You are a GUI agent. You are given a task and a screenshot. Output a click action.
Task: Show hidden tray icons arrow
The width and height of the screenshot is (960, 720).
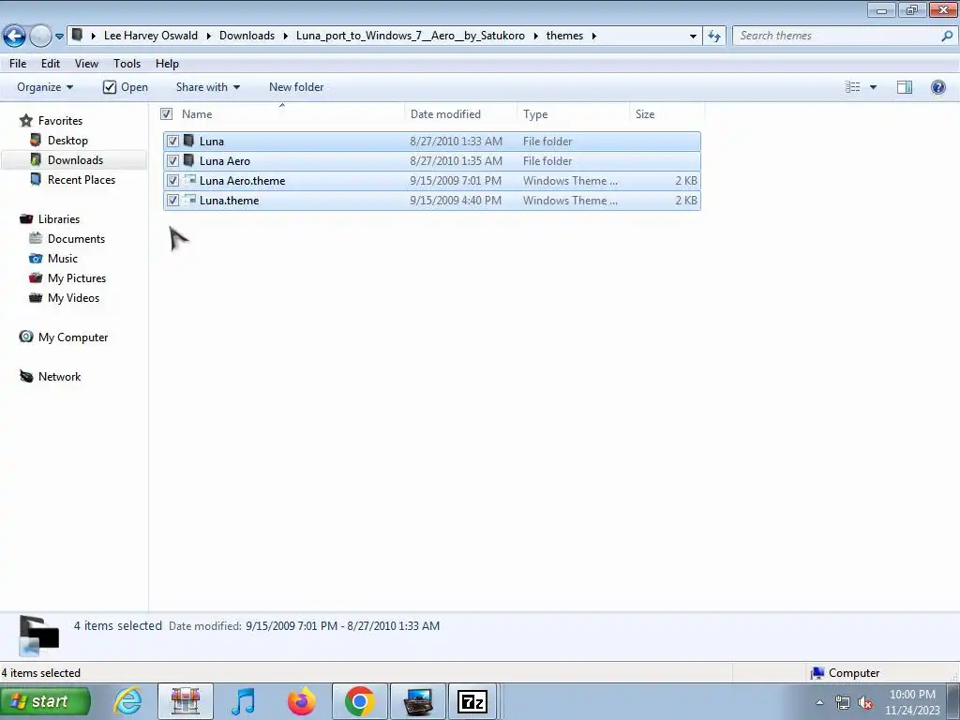coord(819,702)
